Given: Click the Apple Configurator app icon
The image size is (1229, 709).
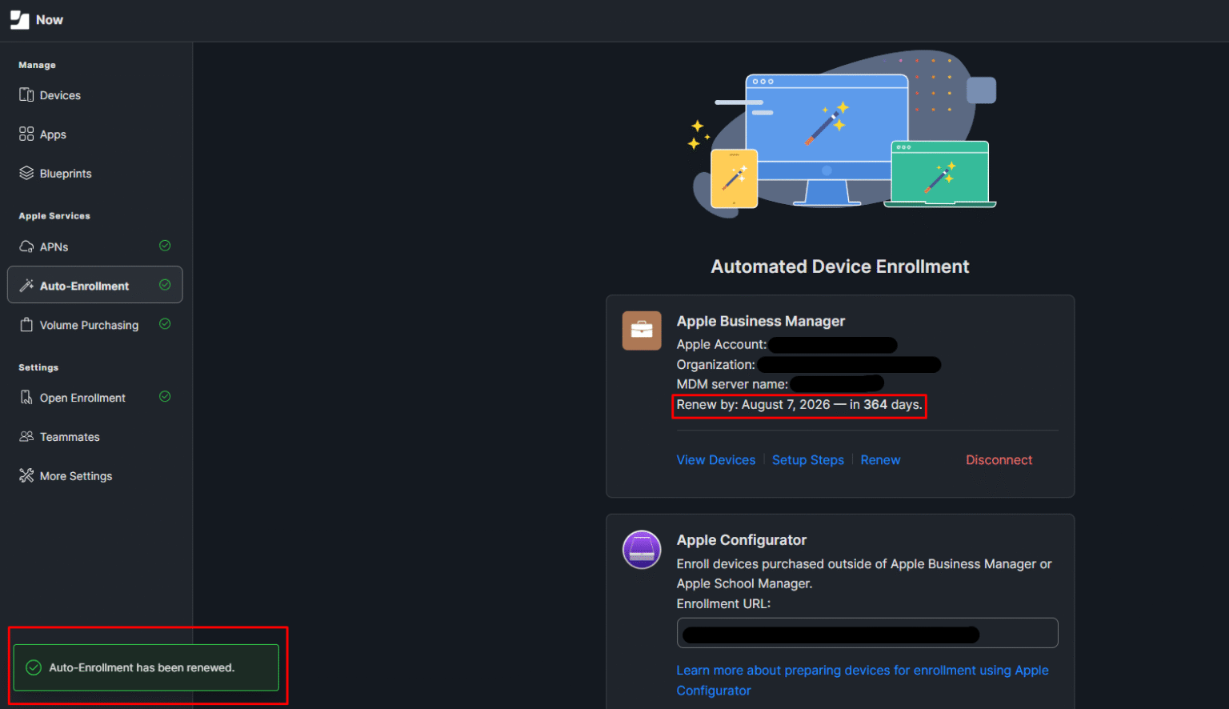Looking at the screenshot, I should 641,550.
